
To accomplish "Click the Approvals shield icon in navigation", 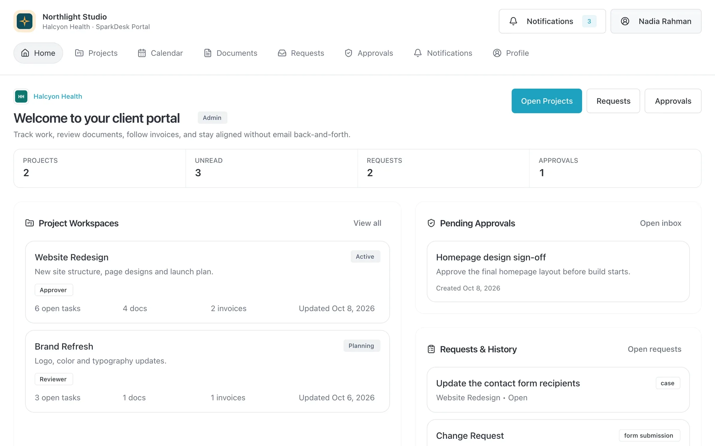I will click(x=348, y=53).
